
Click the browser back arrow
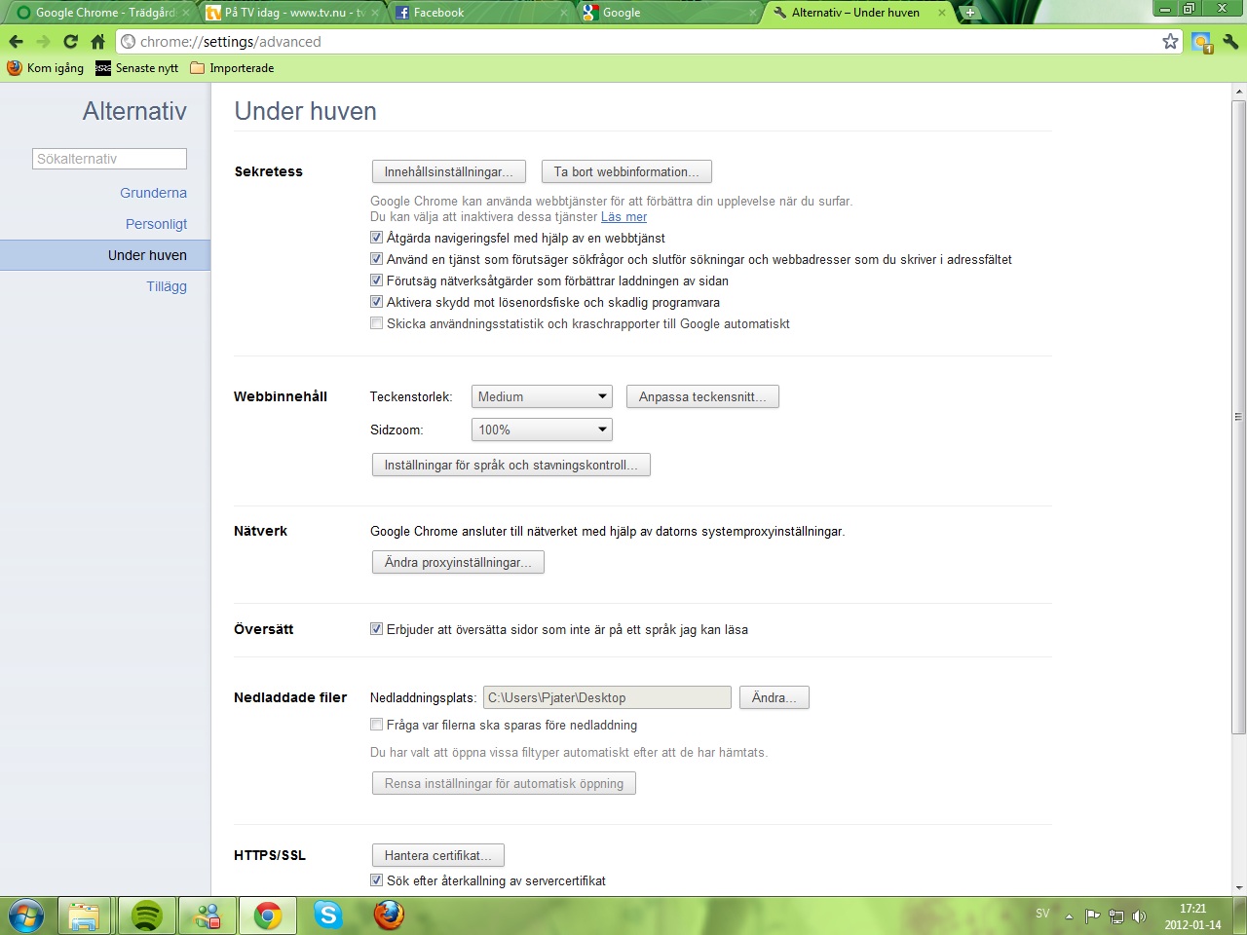coord(16,42)
